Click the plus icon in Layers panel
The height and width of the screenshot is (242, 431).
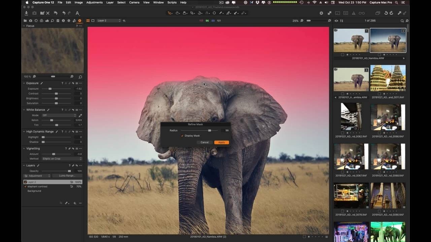[x=75, y=203]
